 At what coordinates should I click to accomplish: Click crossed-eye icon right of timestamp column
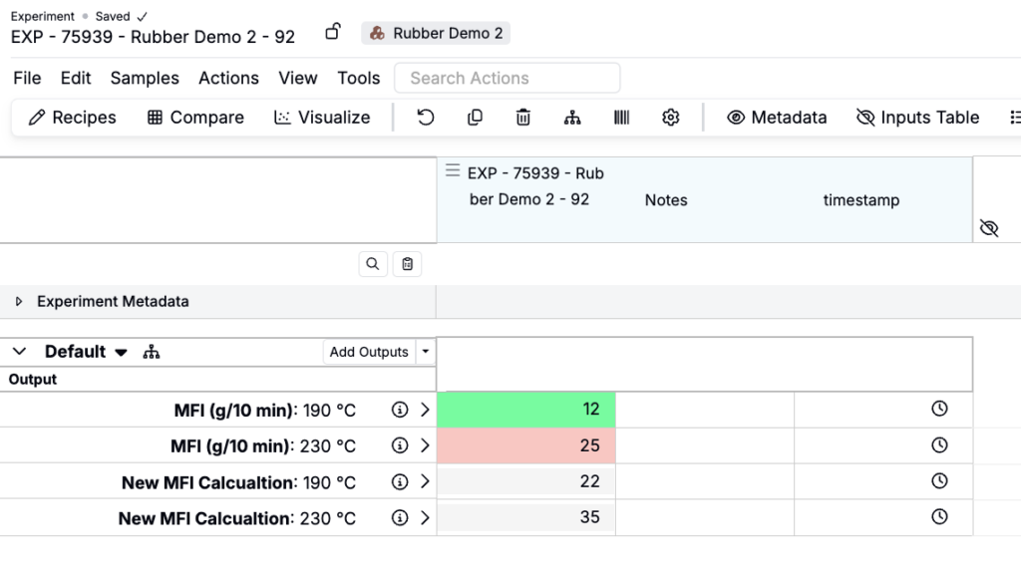(x=989, y=228)
